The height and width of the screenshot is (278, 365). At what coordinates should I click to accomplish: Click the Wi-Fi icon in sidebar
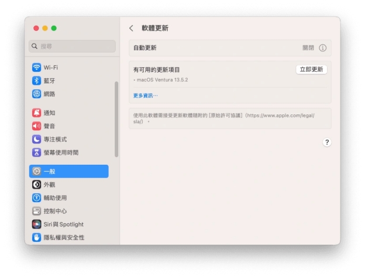click(36, 68)
